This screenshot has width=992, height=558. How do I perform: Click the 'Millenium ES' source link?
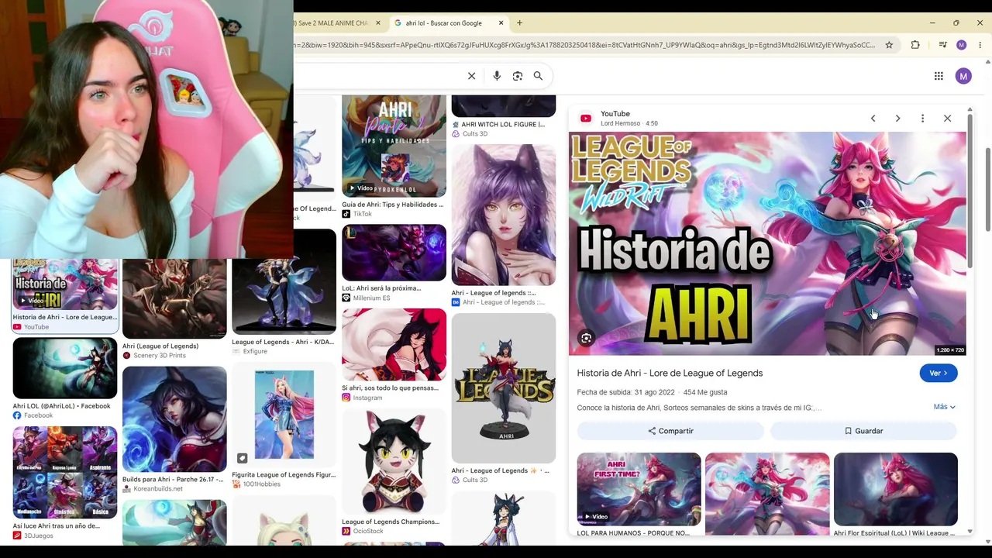point(371,298)
